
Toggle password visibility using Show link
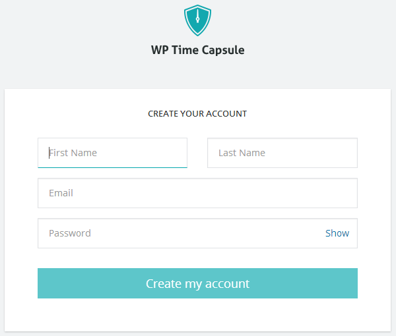[x=337, y=233]
